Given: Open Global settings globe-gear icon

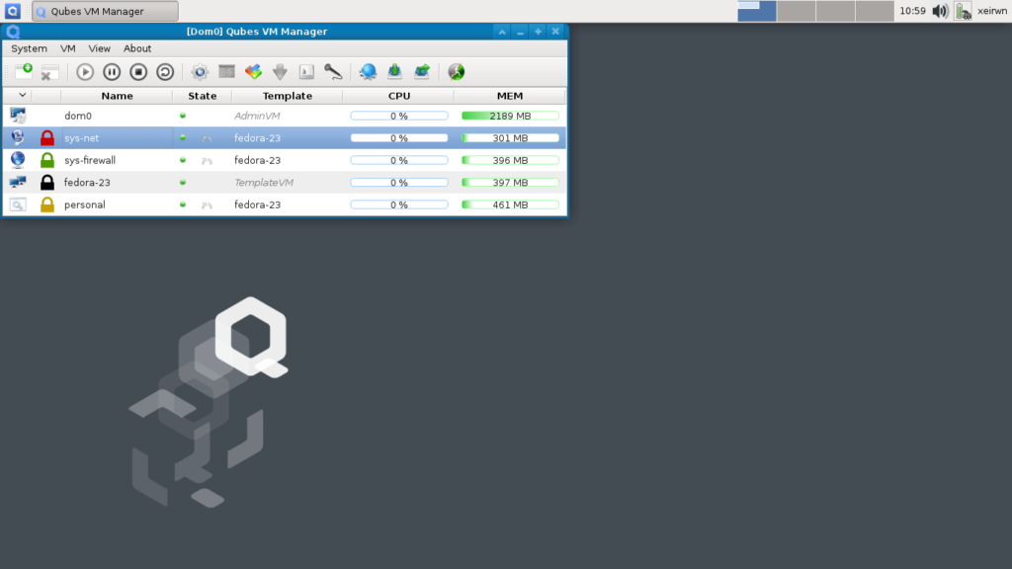Looking at the screenshot, I should coord(368,71).
